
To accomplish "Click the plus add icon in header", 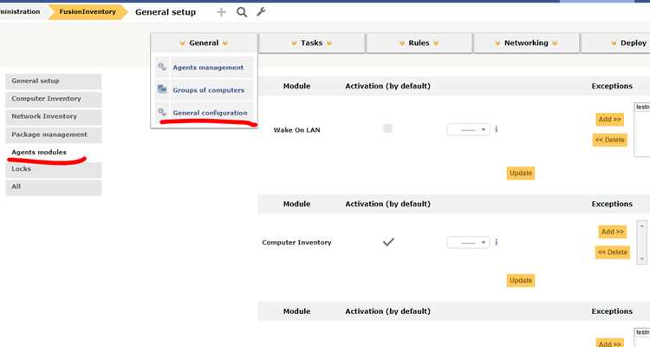I will tap(221, 12).
